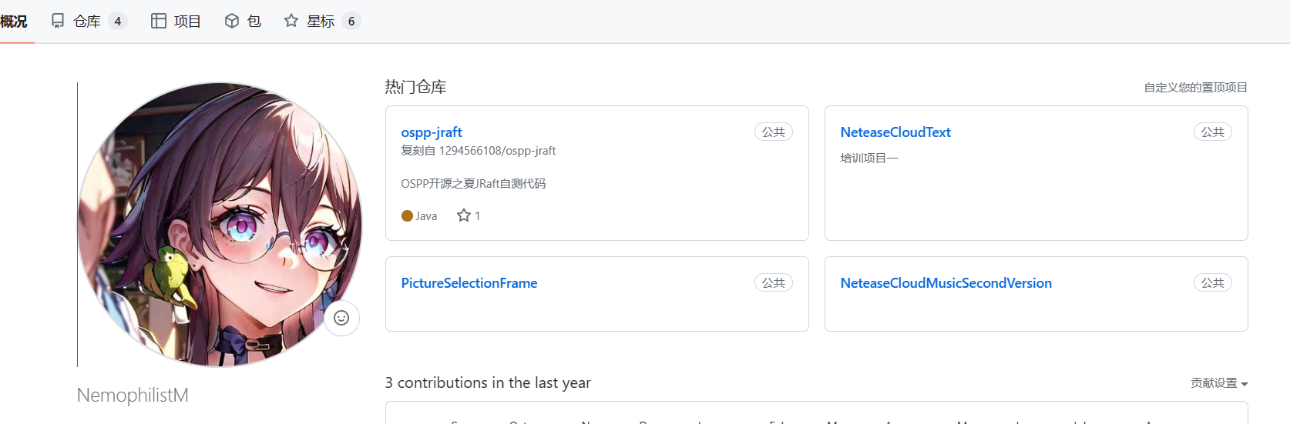Click the packages cube icon
1290x424 pixels.
point(232,21)
